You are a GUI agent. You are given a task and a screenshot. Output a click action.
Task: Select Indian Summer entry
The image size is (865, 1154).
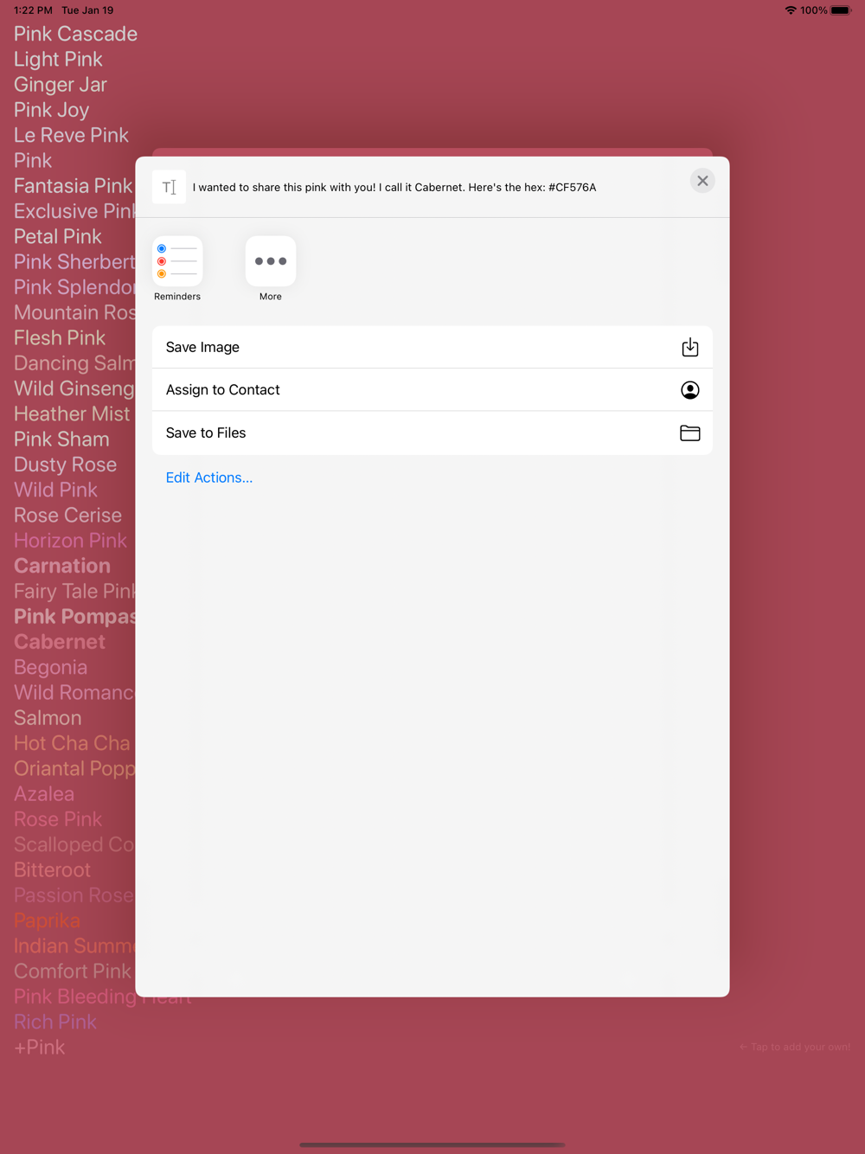coord(74,945)
